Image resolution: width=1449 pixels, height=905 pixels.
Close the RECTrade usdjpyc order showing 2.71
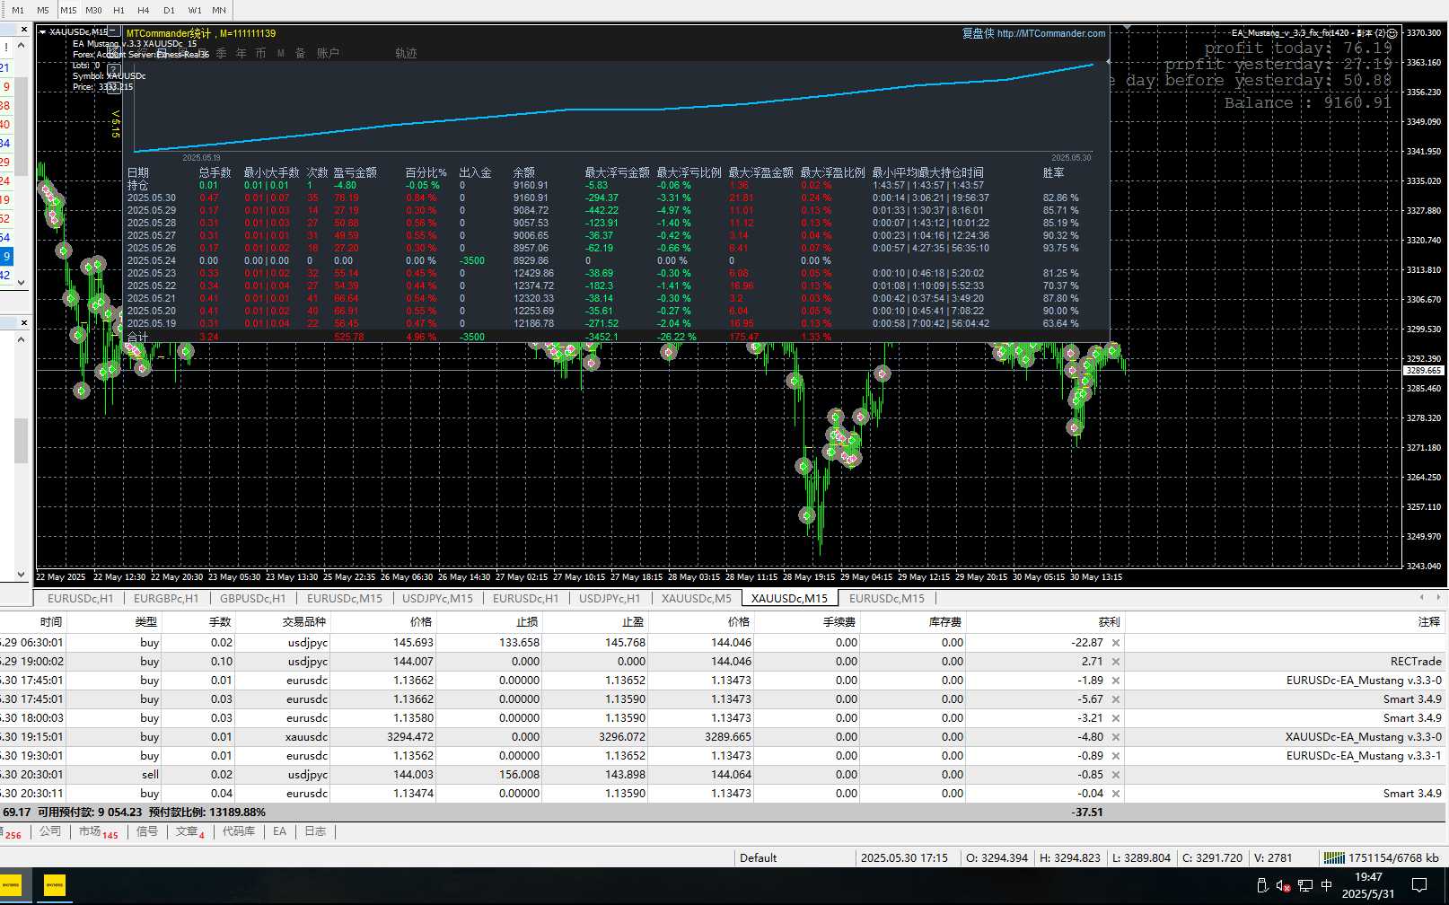coord(1116,662)
